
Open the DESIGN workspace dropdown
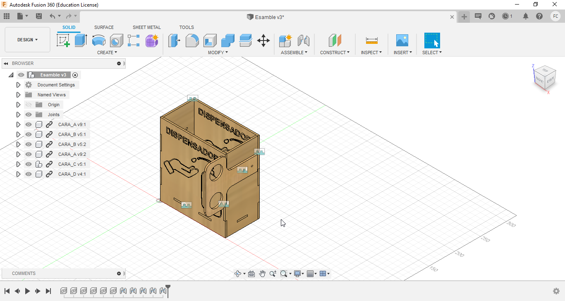coord(27,40)
